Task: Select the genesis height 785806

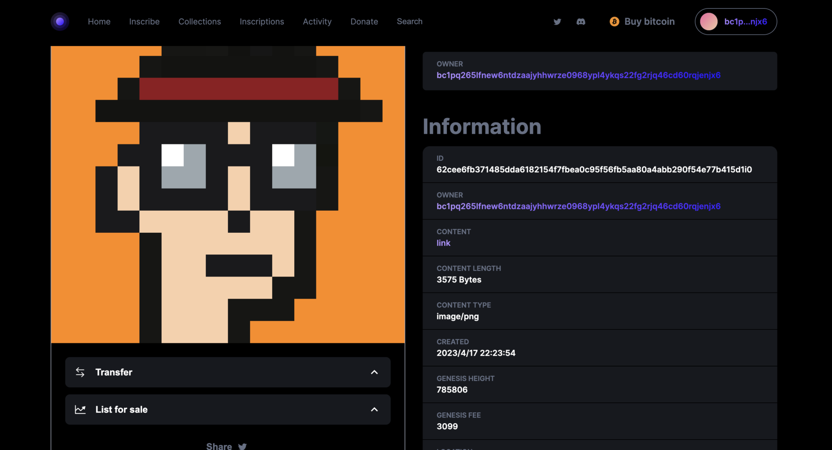Action: (x=452, y=390)
